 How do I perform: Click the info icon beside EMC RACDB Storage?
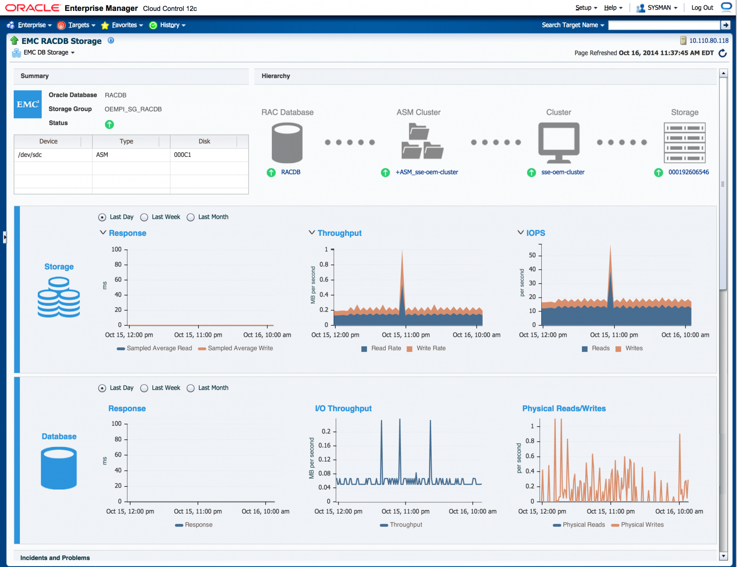pyautogui.click(x=111, y=41)
